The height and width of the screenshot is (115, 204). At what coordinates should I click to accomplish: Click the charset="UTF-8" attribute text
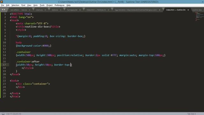[36, 23]
